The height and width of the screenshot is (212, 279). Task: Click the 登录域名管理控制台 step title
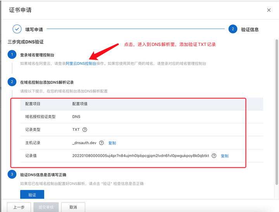[37, 55]
